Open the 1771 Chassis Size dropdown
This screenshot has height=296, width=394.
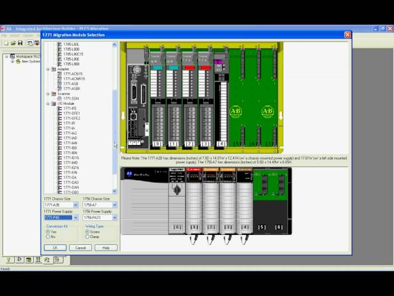click(x=76, y=205)
